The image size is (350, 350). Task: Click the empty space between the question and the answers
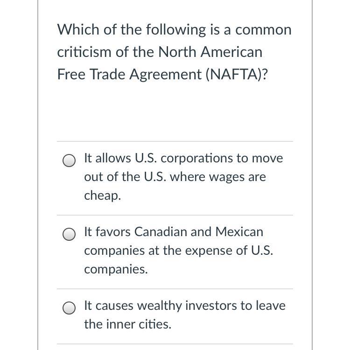[175, 112]
